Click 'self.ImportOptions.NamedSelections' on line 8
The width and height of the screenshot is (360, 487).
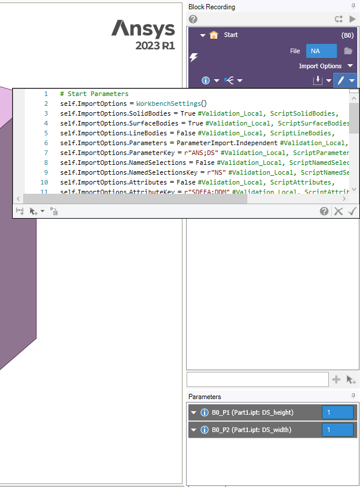coord(123,163)
